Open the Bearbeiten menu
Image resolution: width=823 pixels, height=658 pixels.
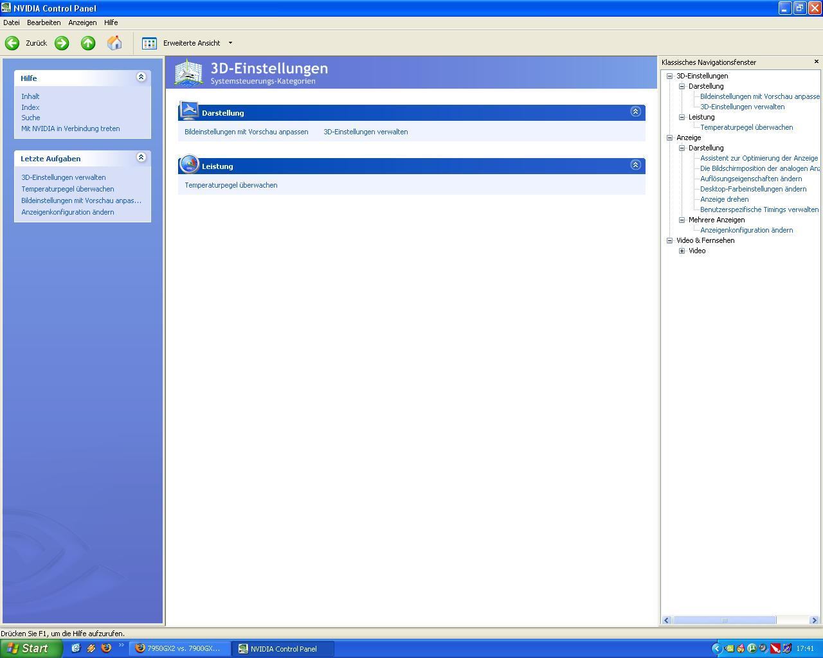click(44, 22)
